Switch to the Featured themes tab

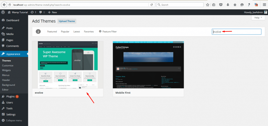click(x=52, y=32)
